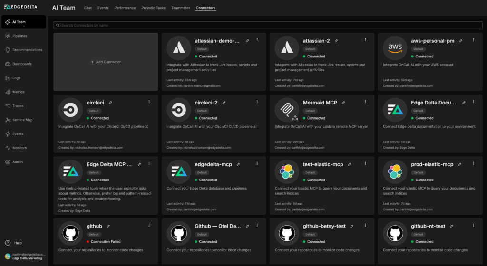Screen dimensions: 487x266
Task: Click the Add Connector button
Action: coord(106,62)
